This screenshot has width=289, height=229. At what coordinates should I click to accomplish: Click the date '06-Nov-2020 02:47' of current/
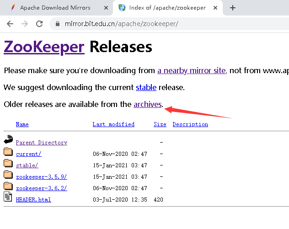[x=120, y=154]
